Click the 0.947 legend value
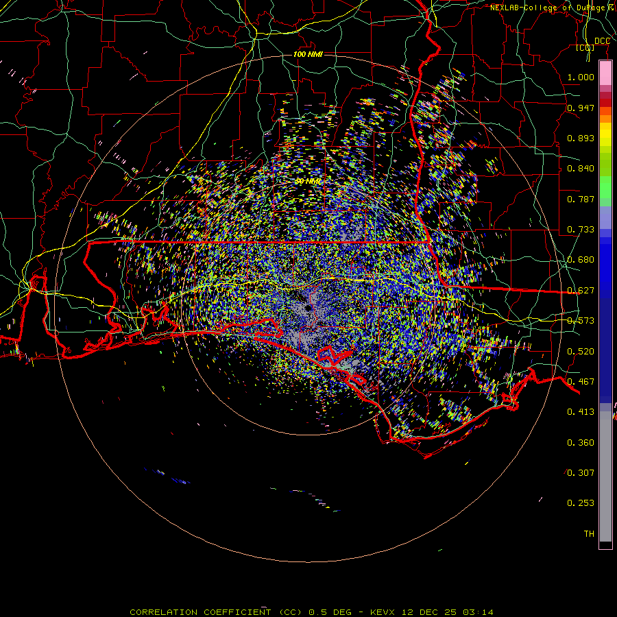Viewport: 617px width, 617px height. point(581,108)
